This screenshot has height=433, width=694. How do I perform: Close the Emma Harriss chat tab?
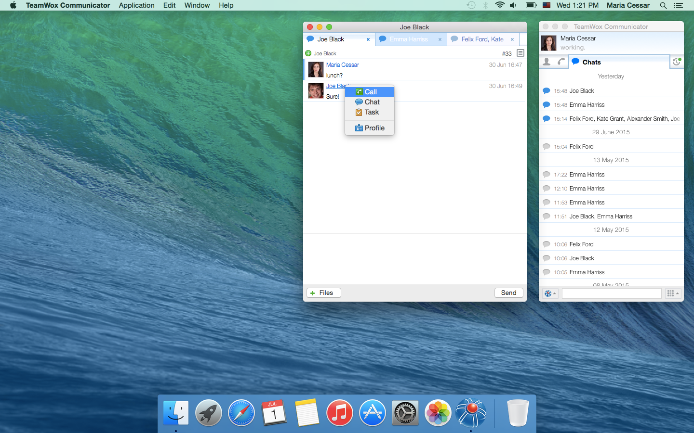(x=440, y=39)
